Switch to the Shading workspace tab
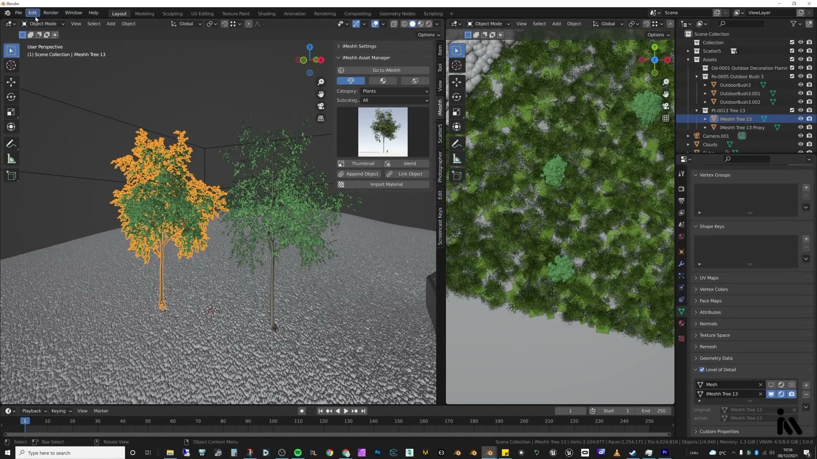Viewport: 817px width, 459px height. click(x=266, y=14)
